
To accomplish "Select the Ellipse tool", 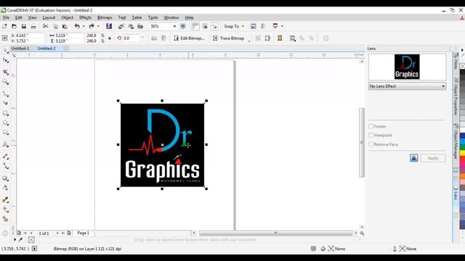I will 5,123.
